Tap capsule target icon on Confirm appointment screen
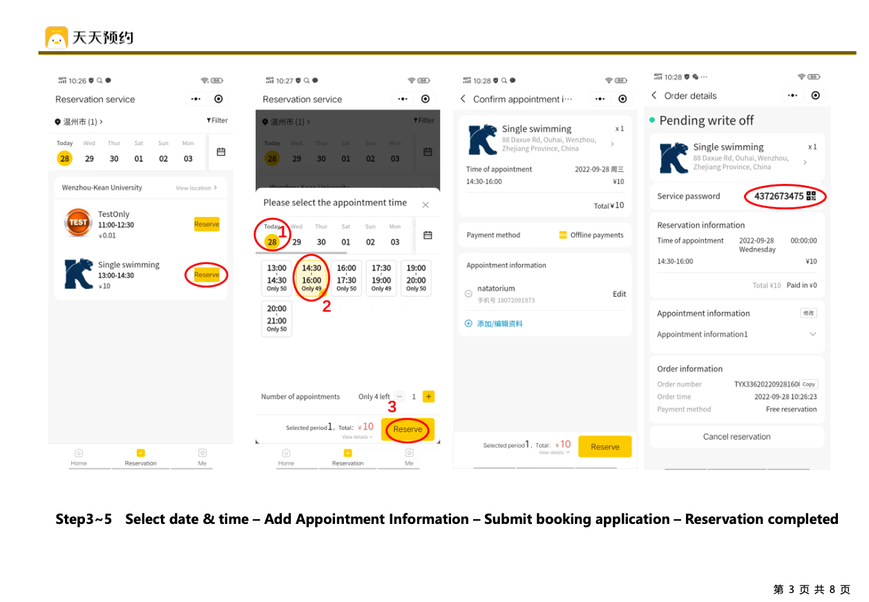 pos(622,99)
